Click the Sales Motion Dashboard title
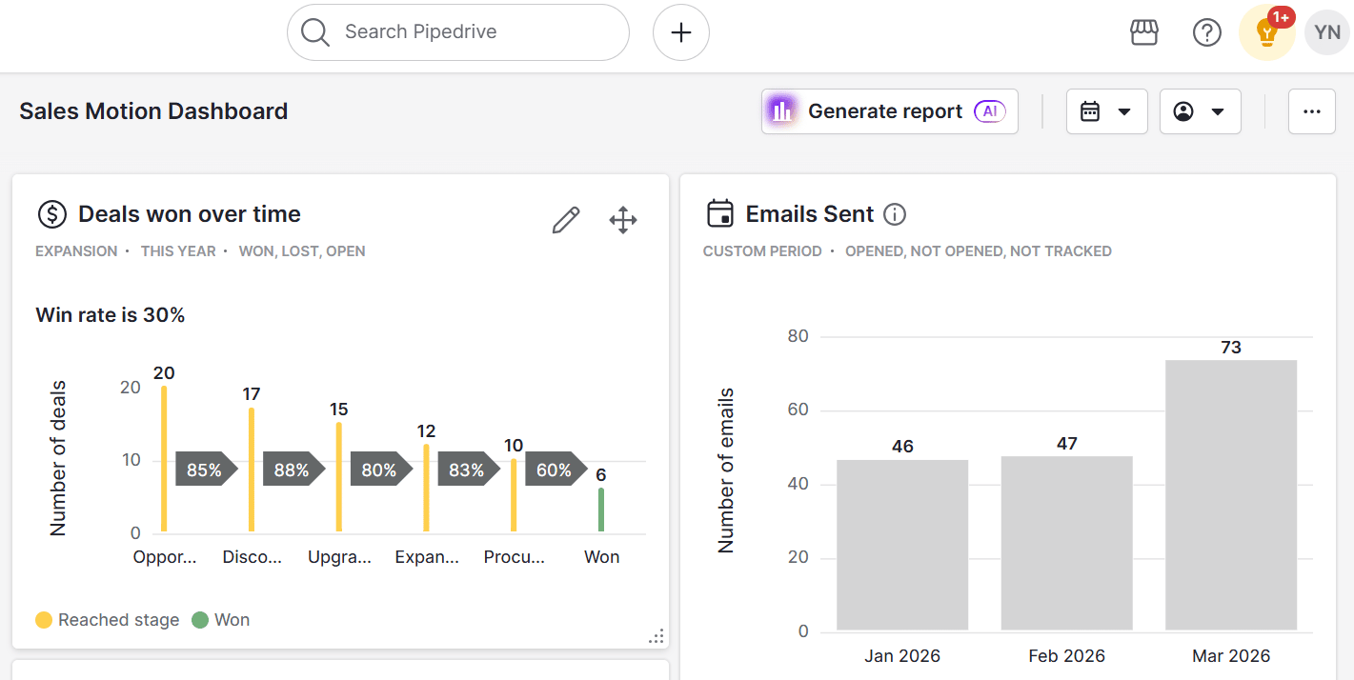1354x680 pixels. (x=153, y=111)
